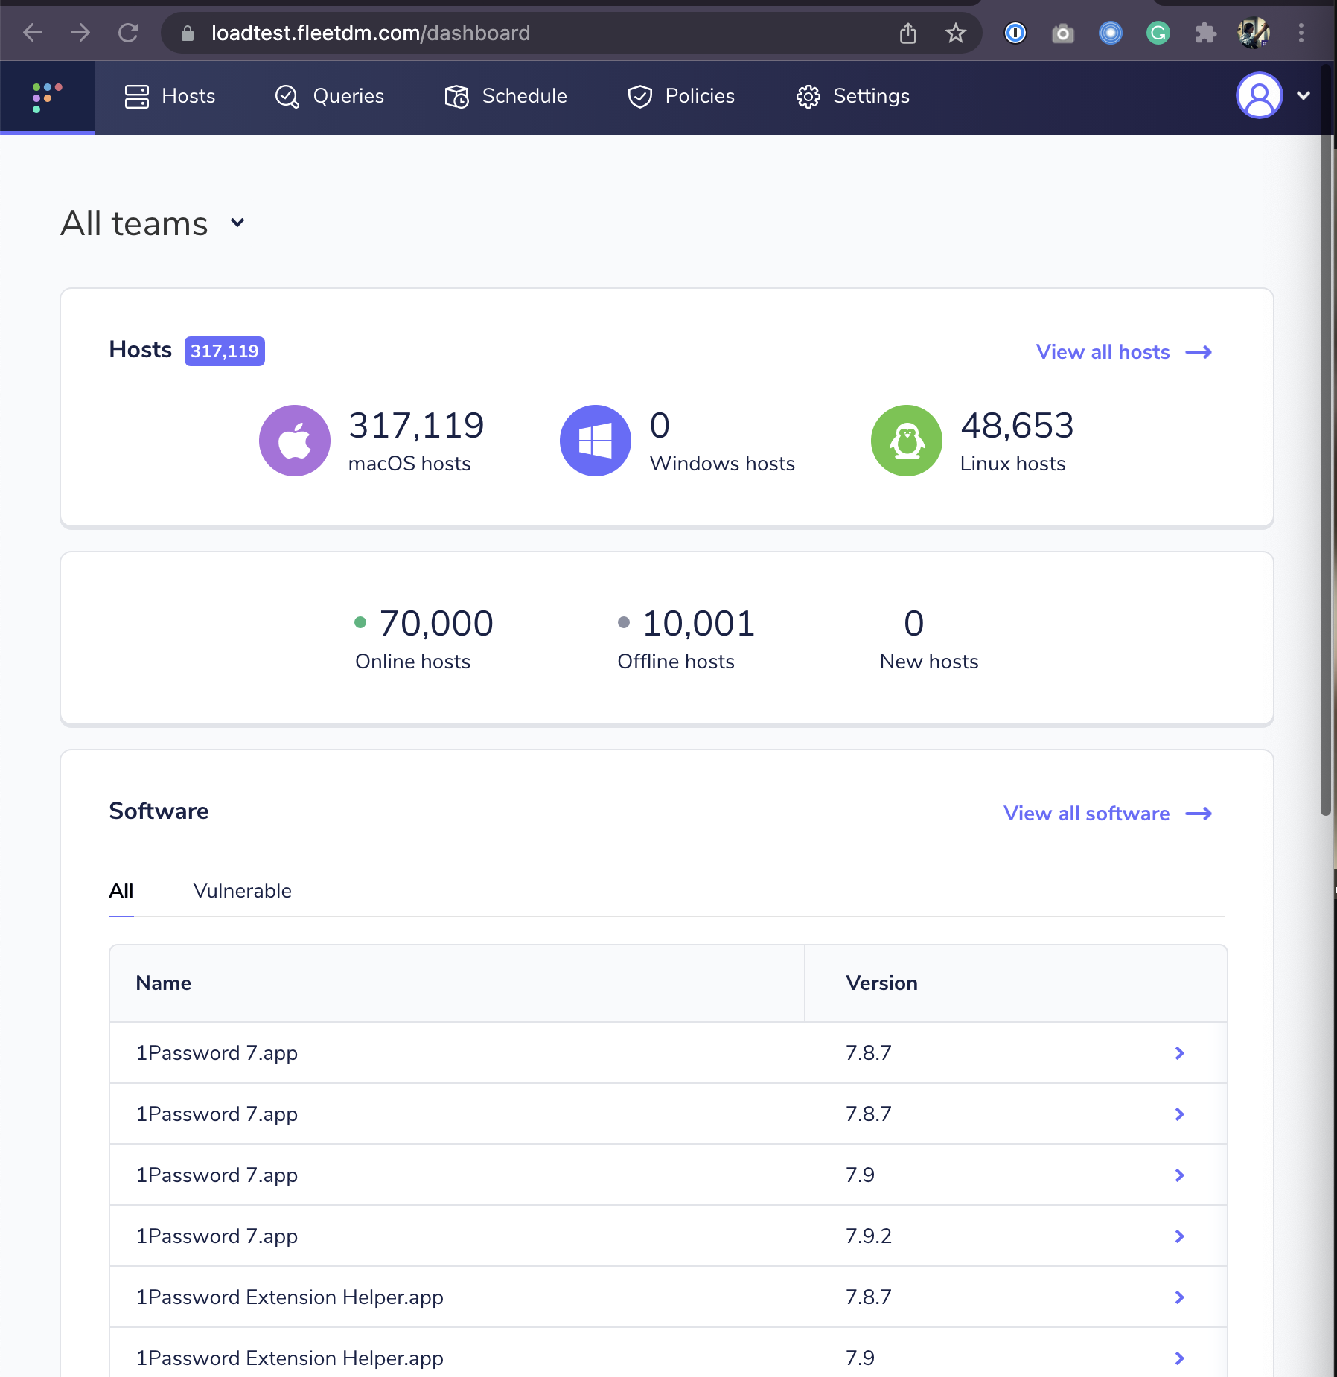Open the 1Password browser extension icon
1337x1377 pixels.
[1015, 33]
